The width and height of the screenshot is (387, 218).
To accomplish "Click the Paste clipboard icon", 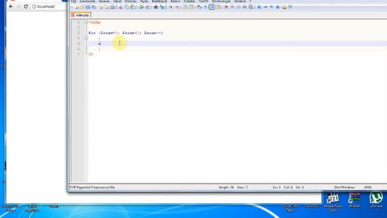I will (133, 7).
